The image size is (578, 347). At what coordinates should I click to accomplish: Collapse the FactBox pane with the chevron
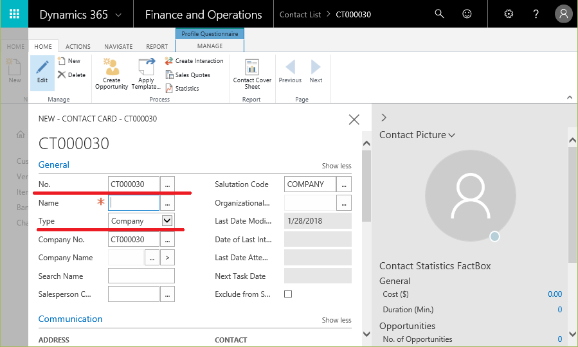[384, 118]
